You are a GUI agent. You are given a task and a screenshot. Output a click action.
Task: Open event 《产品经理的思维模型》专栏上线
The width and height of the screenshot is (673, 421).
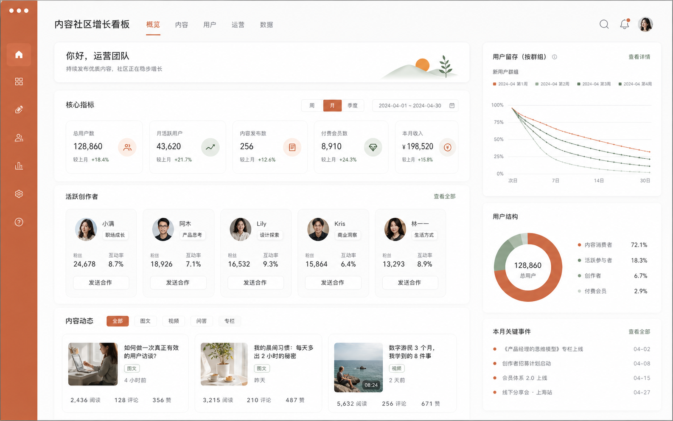[x=572, y=349]
